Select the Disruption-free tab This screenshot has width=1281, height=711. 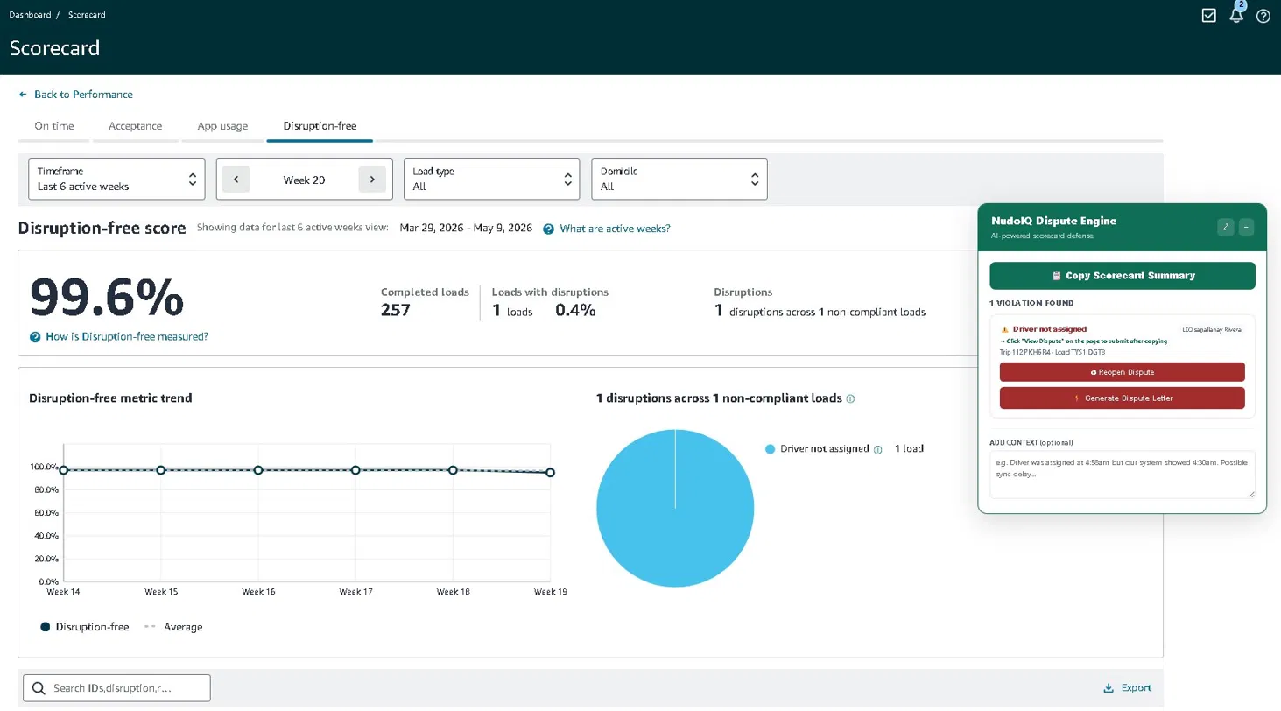[320, 126]
